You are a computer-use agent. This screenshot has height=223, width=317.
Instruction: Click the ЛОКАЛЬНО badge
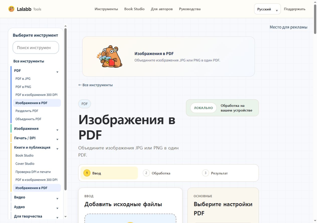click(203, 108)
